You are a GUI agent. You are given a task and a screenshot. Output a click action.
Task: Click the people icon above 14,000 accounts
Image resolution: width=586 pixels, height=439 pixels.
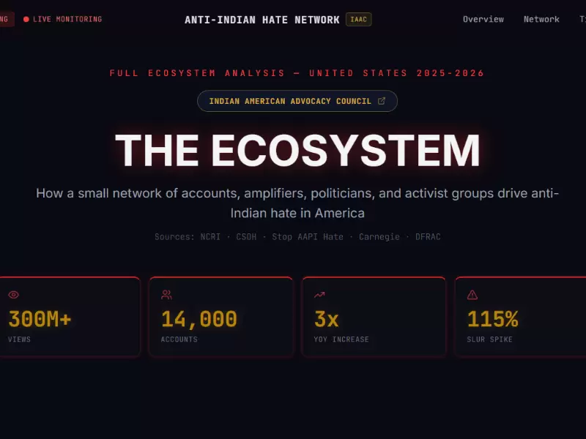166,295
